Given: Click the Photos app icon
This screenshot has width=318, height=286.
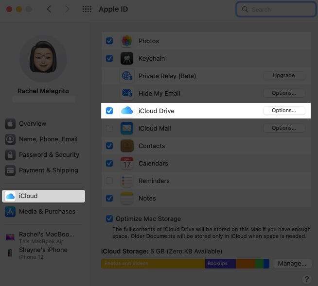Looking at the screenshot, I should pyautogui.click(x=127, y=41).
